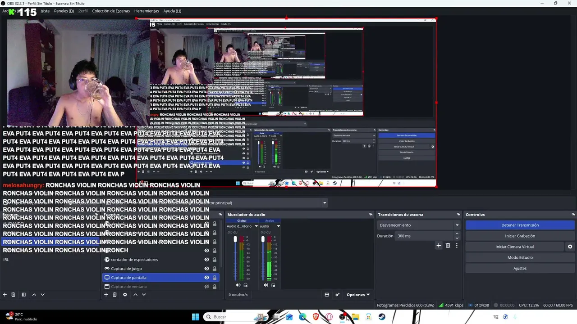The image size is (577, 324).
Task: Adjust the 'audio' channel volume fader
Action: [263, 240]
